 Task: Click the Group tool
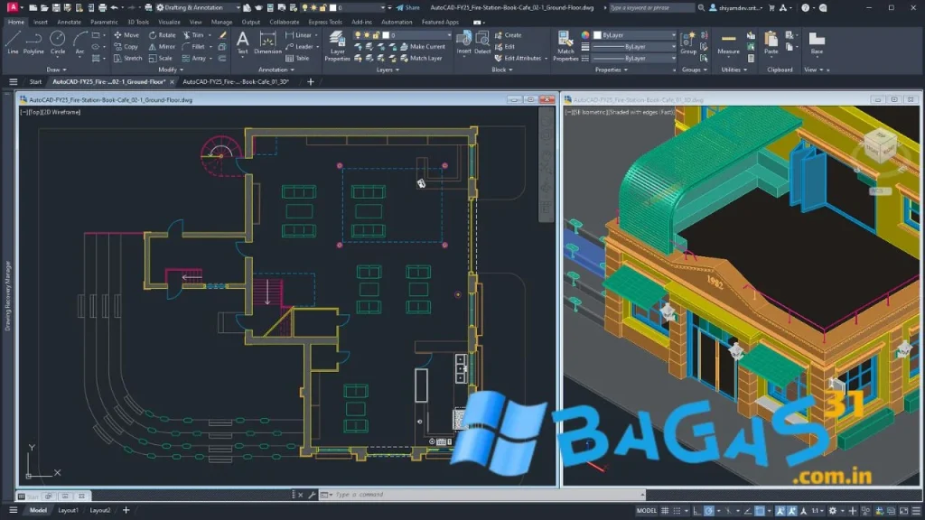click(687, 43)
